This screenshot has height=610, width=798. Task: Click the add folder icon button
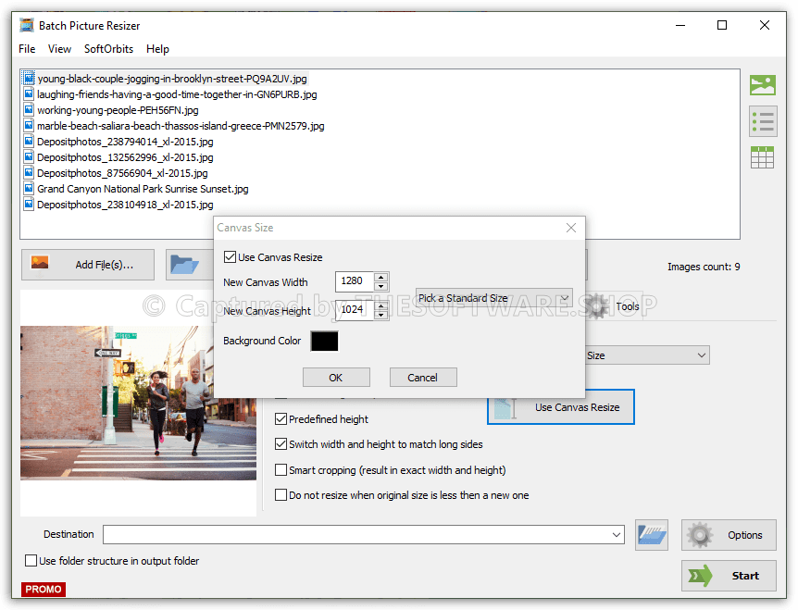point(190,265)
